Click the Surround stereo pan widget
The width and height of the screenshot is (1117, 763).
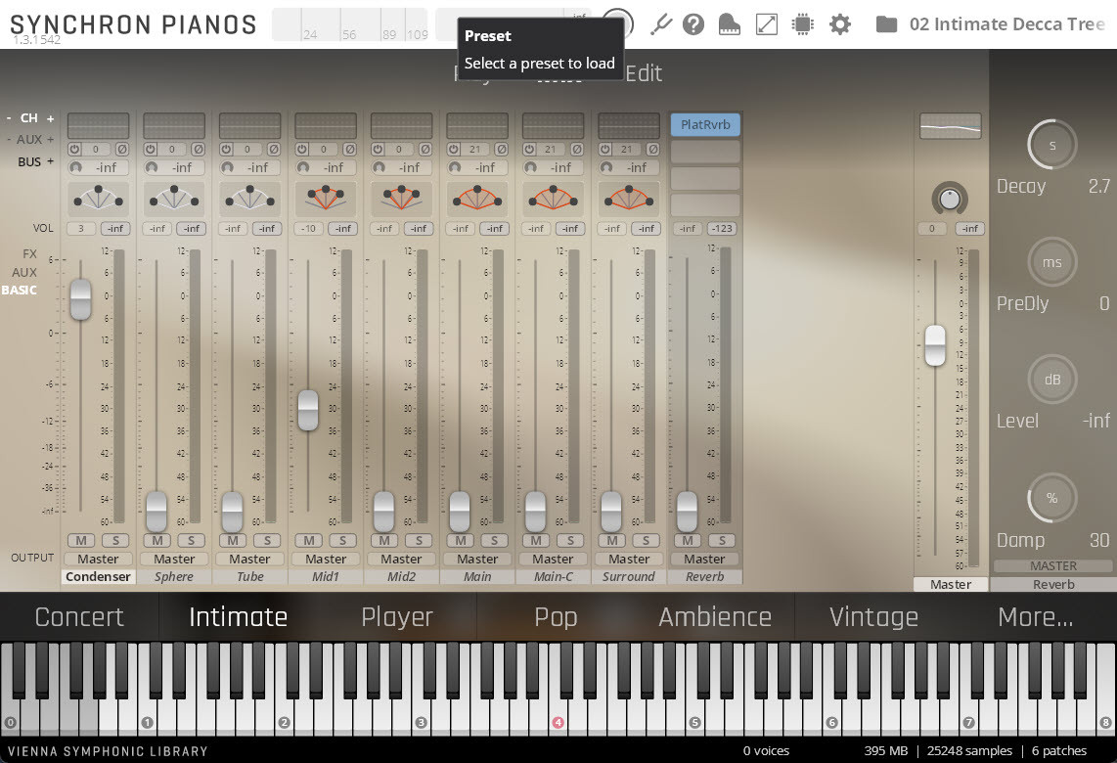tap(628, 198)
